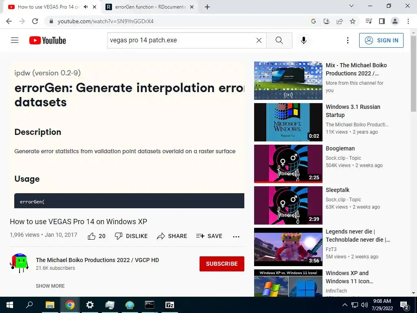Open the Chrome profile avatar icon

tap(395, 21)
